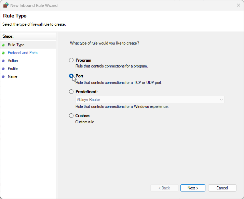The image size is (244, 199).
Task: Select the Program radio button
Action: click(x=71, y=60)
